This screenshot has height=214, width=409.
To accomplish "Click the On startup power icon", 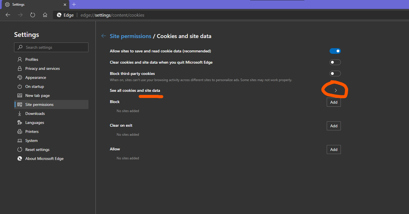I will tap(20, 86).
